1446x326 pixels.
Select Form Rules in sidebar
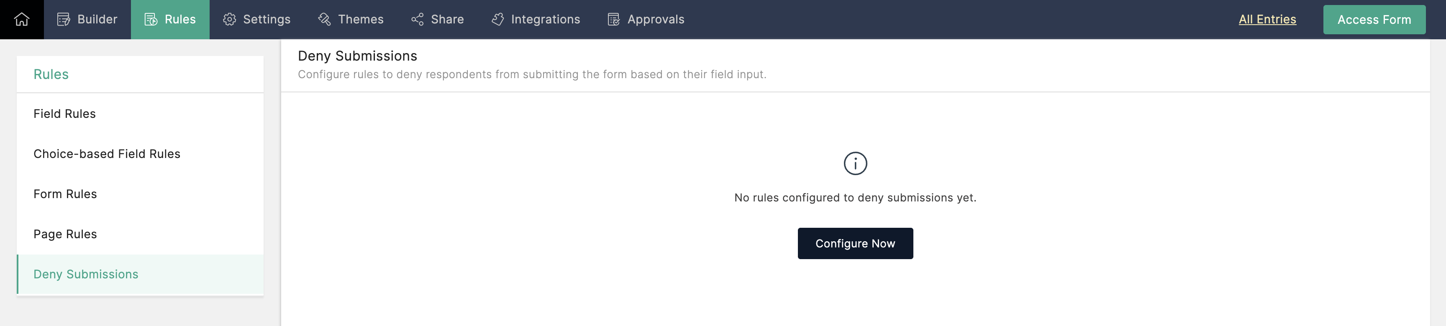[65, 194]
